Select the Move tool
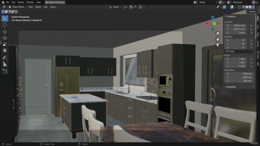This screenshot has width=260, height=146. [5, 32]
